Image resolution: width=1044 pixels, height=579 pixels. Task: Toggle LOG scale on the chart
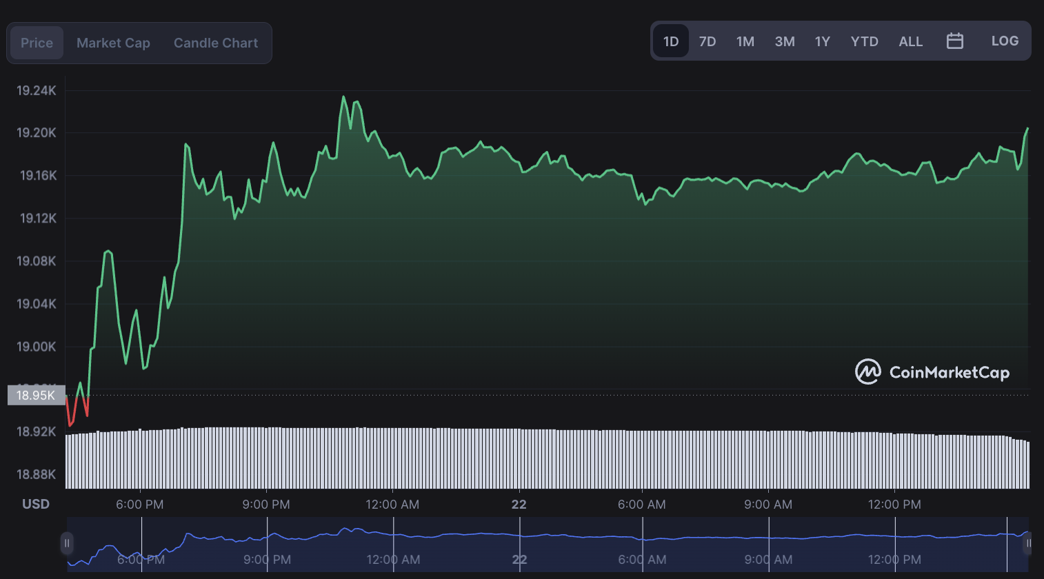click(x=1005, y=41)
